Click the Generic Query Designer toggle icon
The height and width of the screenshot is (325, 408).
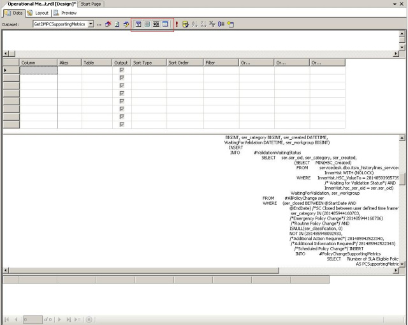126,24
